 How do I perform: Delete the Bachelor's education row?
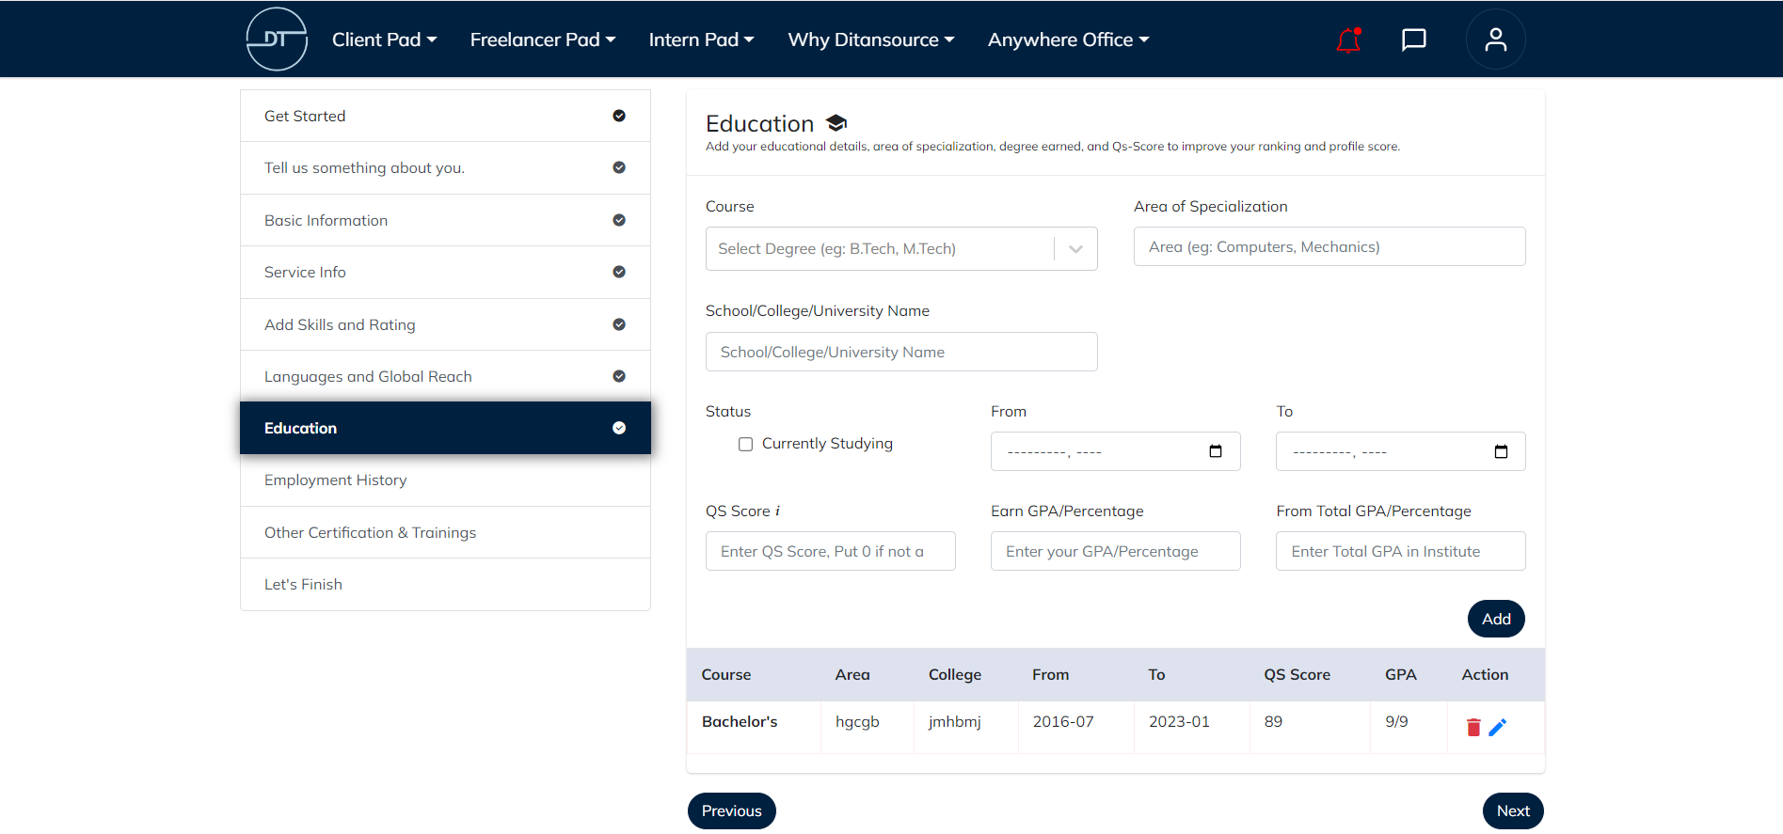1473,727
